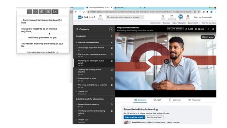Expand the Introduction section chevron

112,36
